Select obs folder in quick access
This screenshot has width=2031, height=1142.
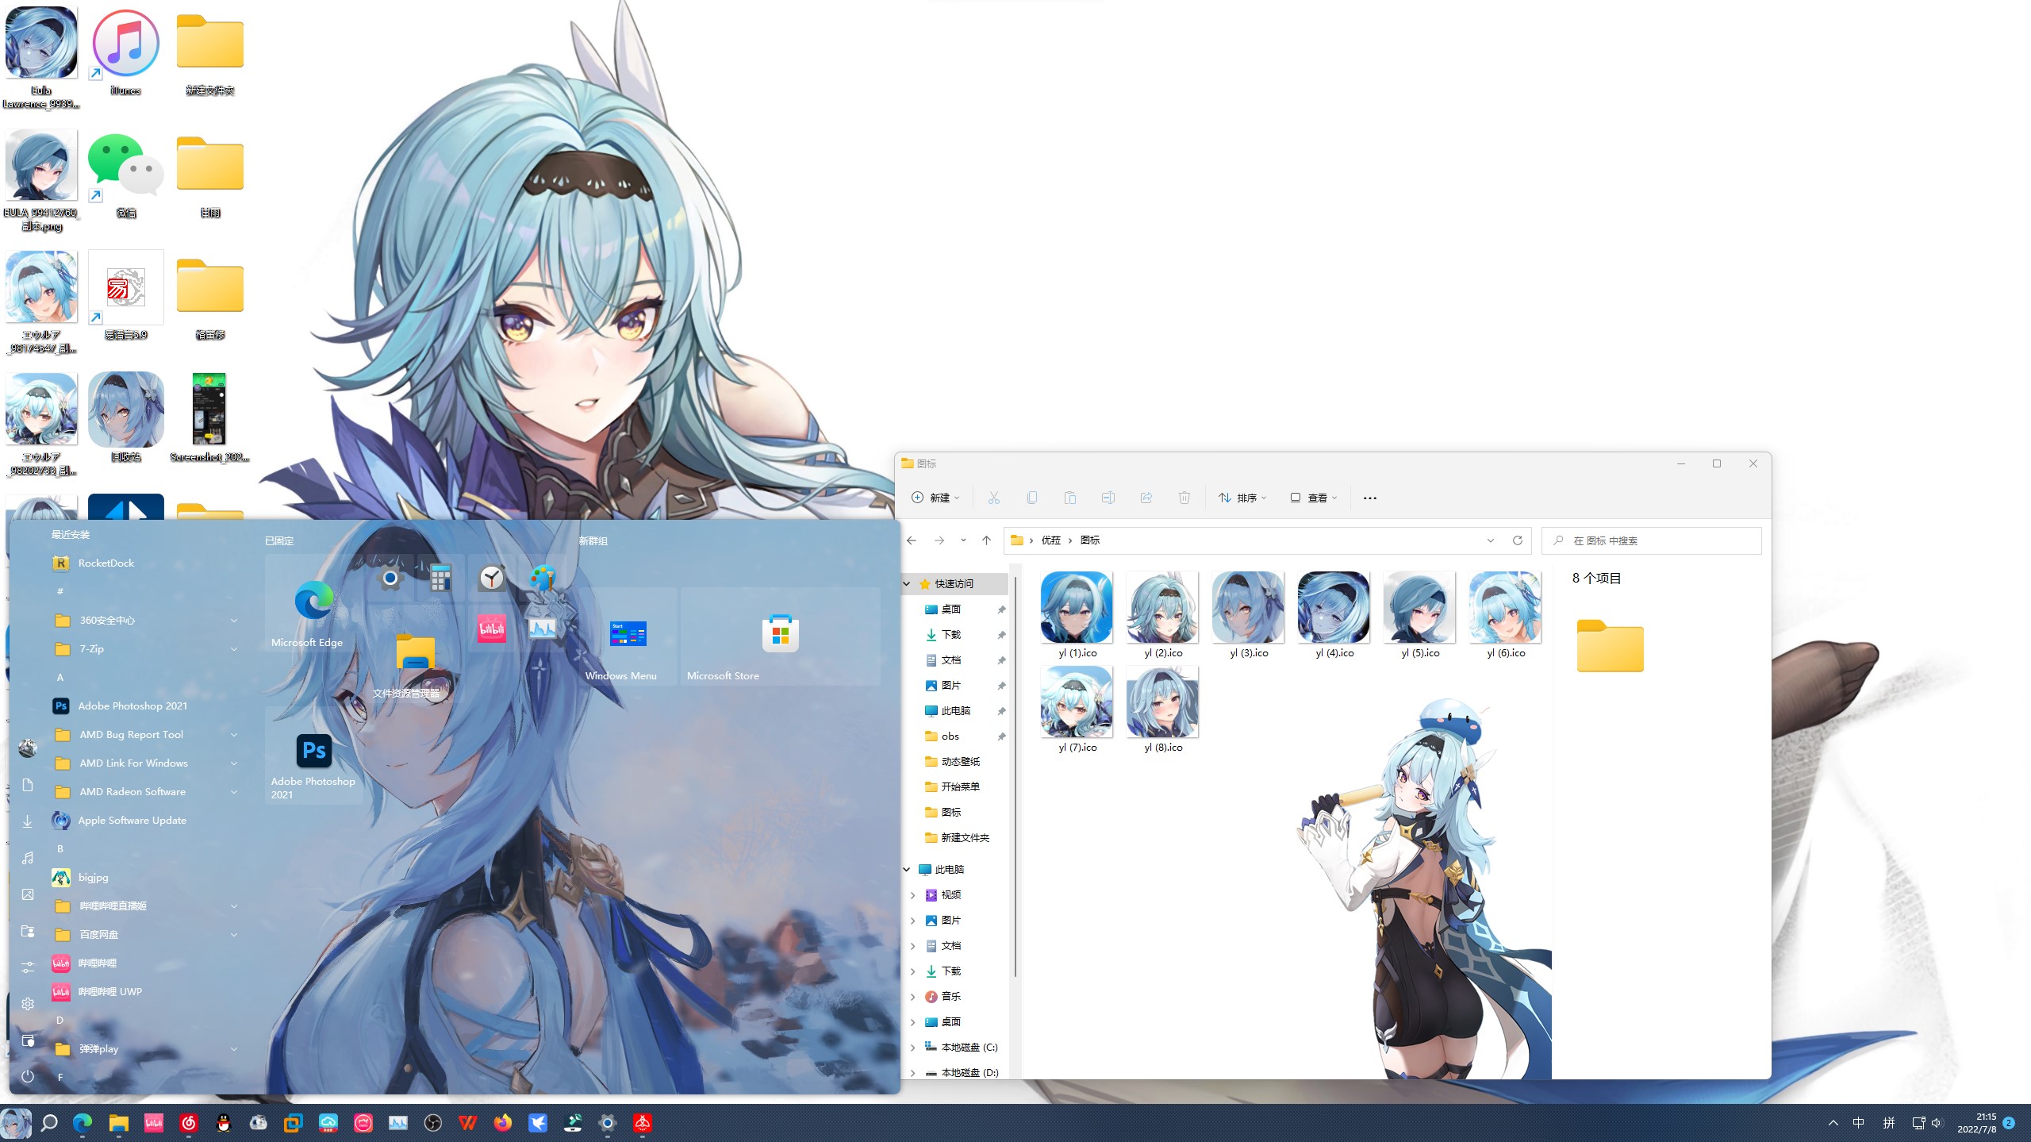pyautogui.click(x=950, y=736)
